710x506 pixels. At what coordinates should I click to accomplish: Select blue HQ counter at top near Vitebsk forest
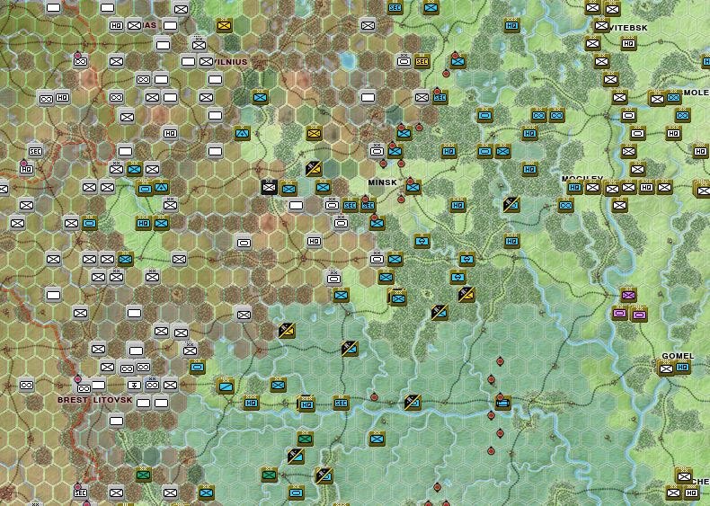point(511,25)
